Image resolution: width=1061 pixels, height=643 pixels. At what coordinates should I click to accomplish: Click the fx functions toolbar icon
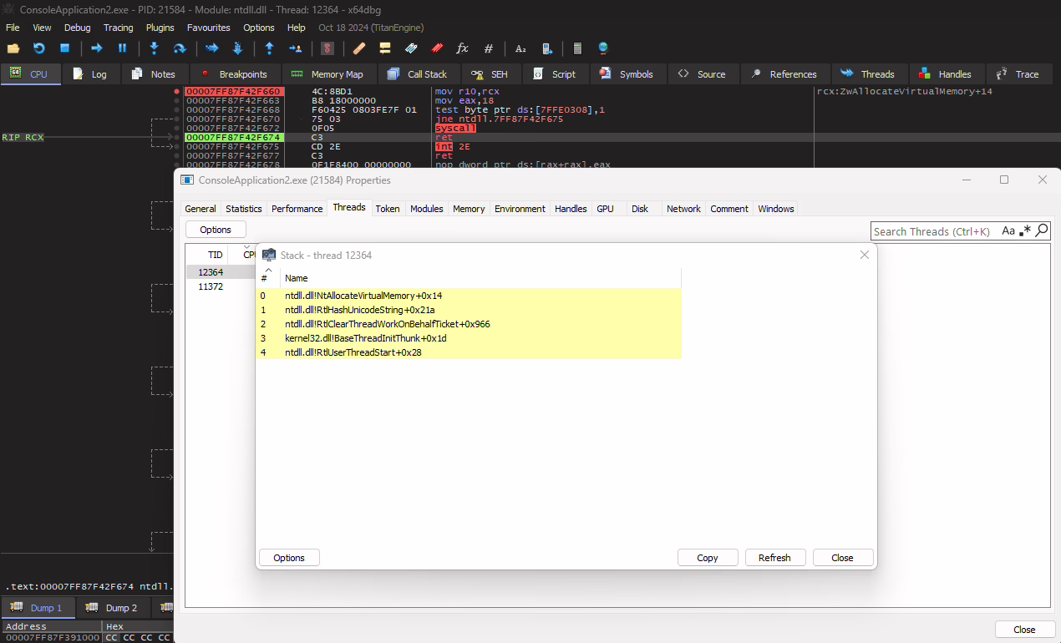(x=462, y=48)
